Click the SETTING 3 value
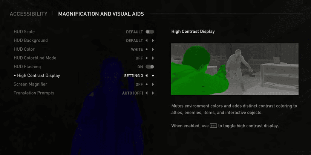 point(133,76)
